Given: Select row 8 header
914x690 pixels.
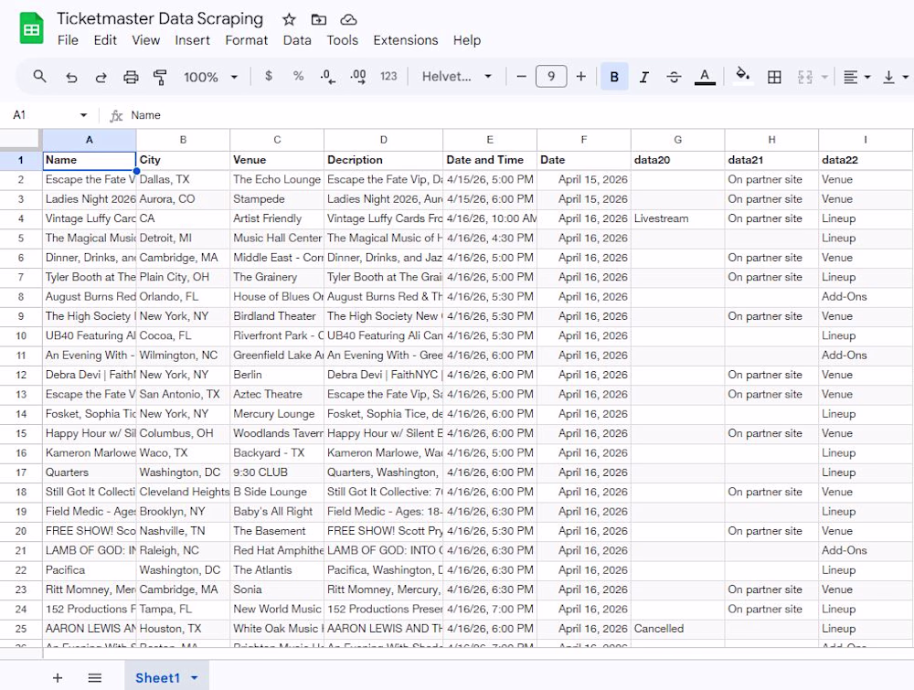Looking at the screenshot, I should [21, 297].
